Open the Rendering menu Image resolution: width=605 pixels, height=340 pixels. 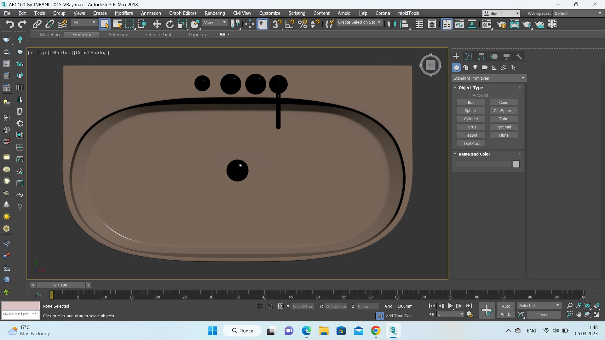tap(215, 13)
